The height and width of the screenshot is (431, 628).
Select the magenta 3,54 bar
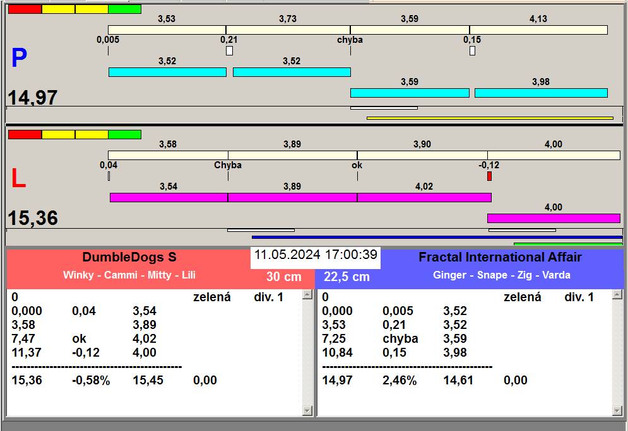[169, 197]
